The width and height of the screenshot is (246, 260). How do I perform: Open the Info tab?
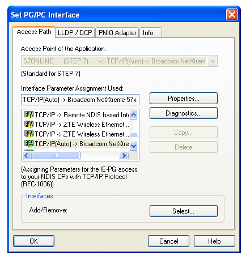[x=151, y=33]
